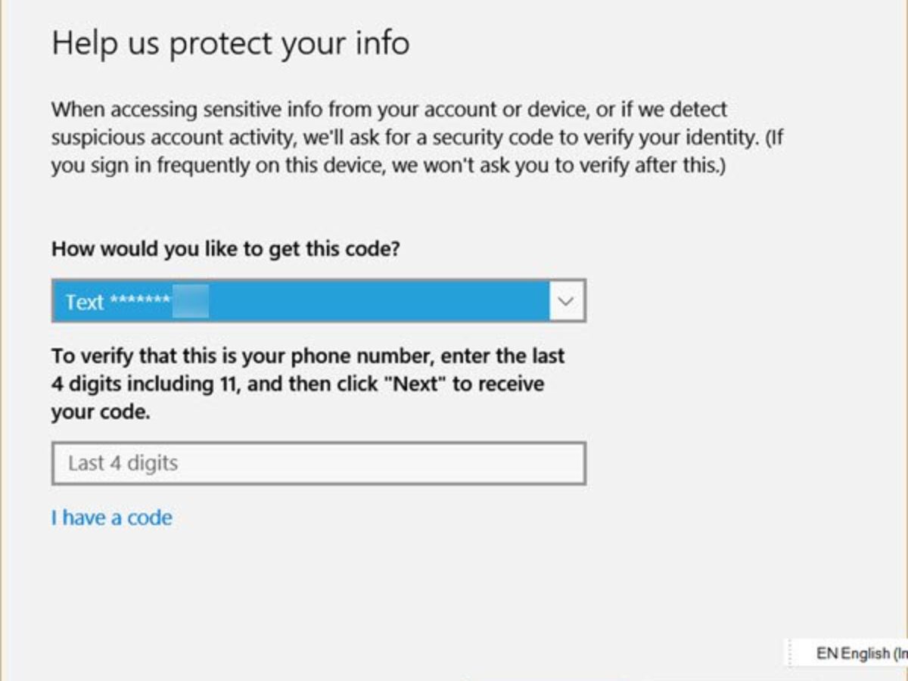Select the "Text" option word in the combo box
This screenshot has height=681, width=908.
pos(84,302)
